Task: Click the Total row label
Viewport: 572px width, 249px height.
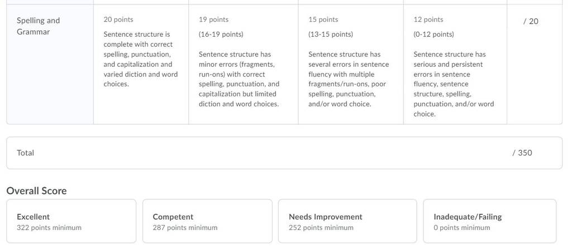Action: pyautogui.click(x=26, y=153)
